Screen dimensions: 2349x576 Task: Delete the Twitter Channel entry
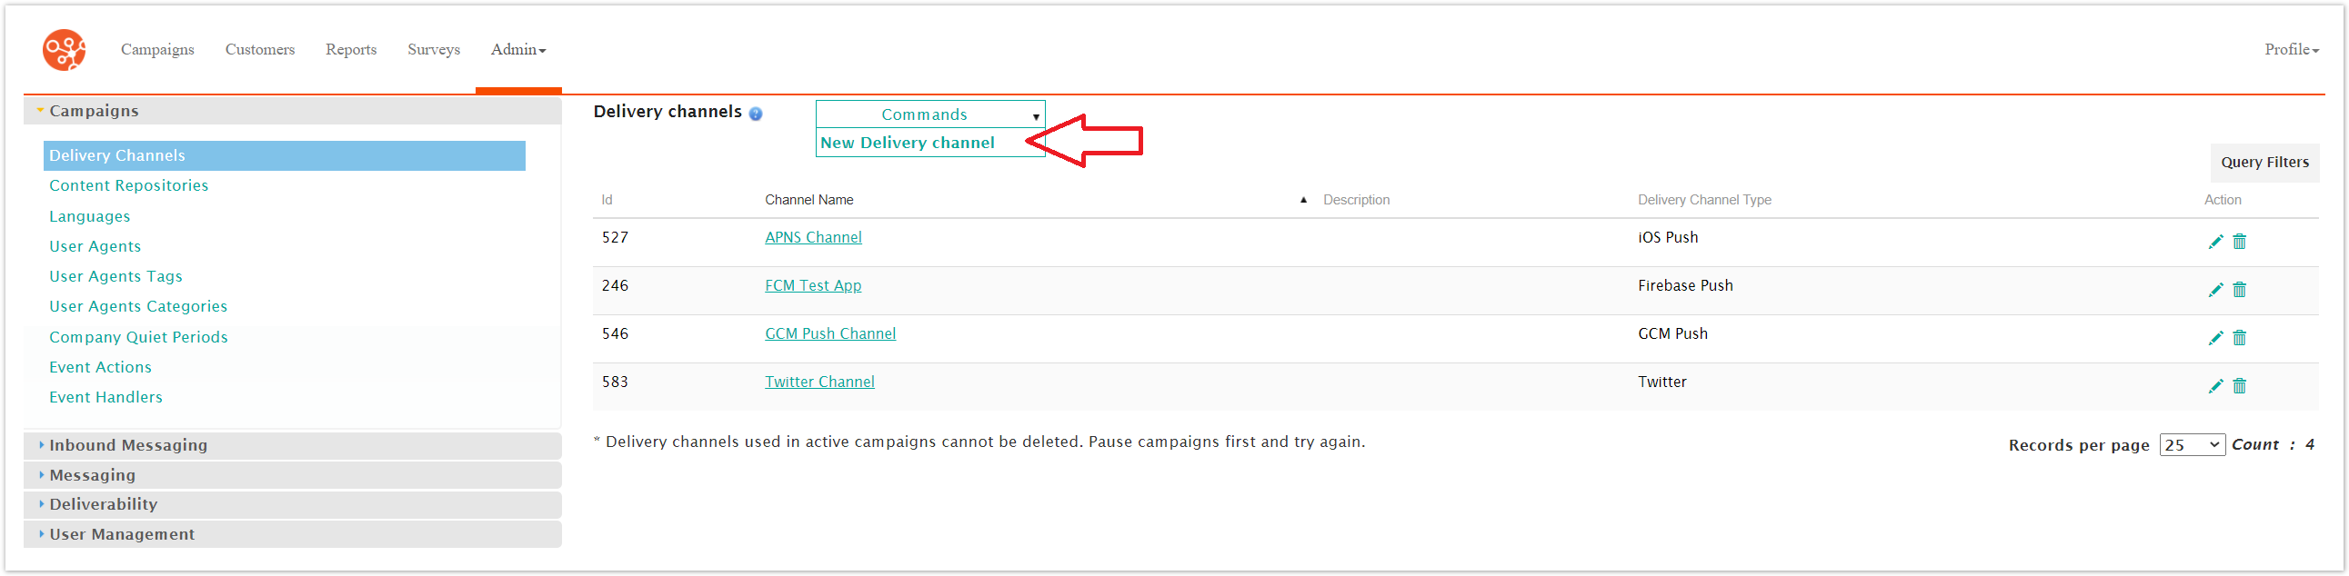click(2239, 386)
